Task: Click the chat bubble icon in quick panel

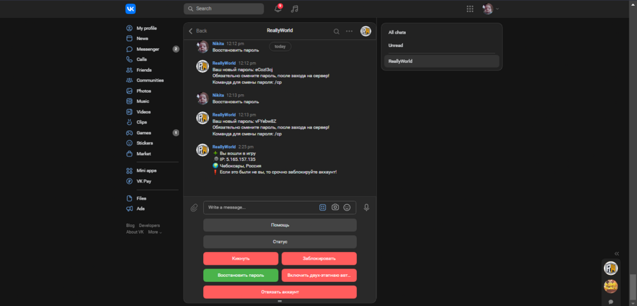Action: 611,302
